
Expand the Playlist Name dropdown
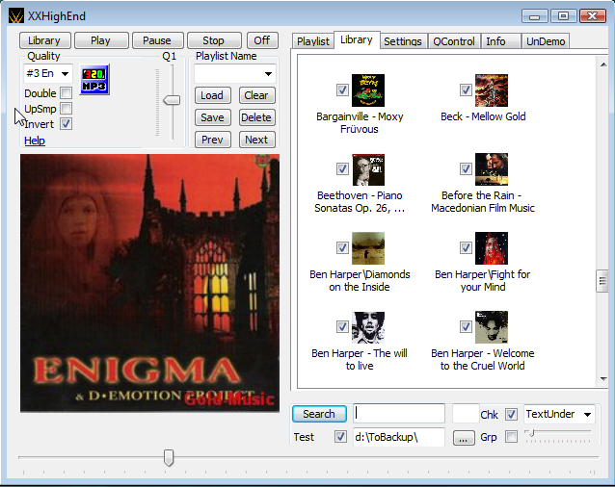click(235, 73)
